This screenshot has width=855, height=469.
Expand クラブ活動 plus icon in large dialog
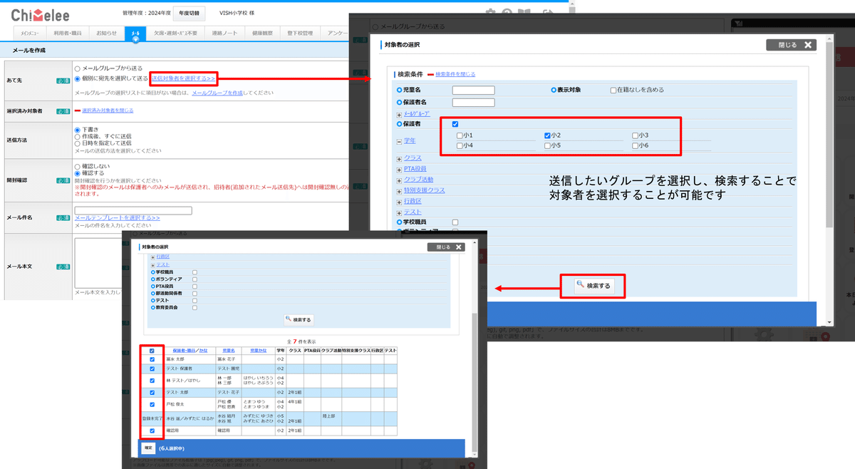399,180
